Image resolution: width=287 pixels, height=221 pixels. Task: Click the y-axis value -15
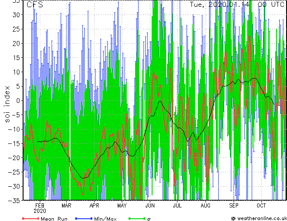14,143
